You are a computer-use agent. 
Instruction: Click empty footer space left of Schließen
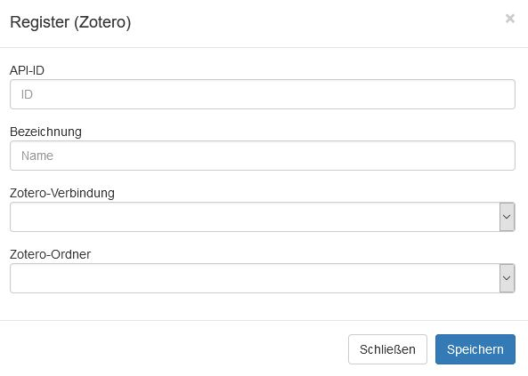point(174,349)
